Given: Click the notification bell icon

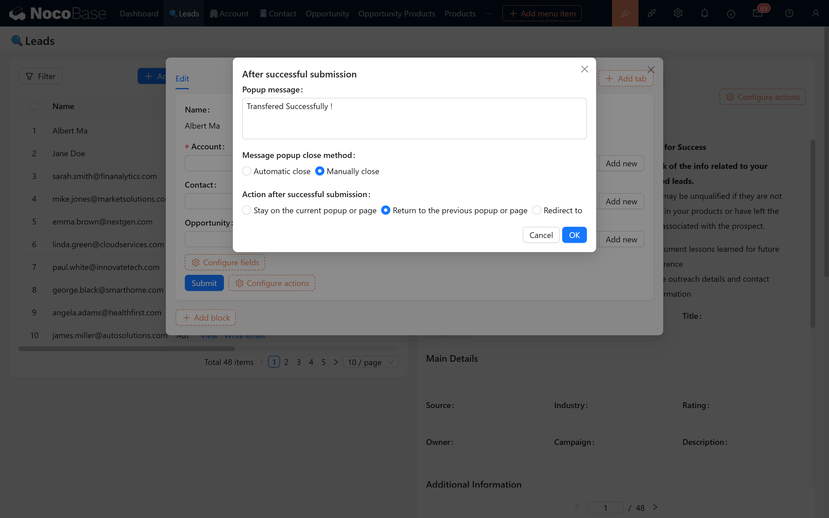Looking at the screenshot, I should click(704, 13).
